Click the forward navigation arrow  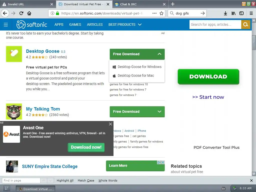(x=13, y=13)
